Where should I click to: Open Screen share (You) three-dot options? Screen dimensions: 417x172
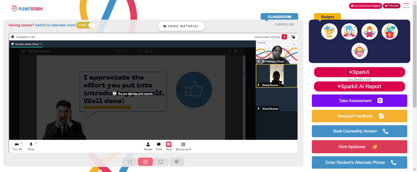click(41, 44)
